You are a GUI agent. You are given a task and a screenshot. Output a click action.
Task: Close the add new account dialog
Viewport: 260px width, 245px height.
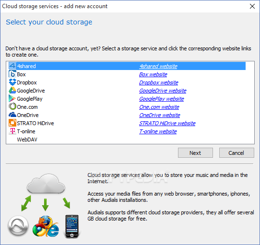tap(252, 6)
